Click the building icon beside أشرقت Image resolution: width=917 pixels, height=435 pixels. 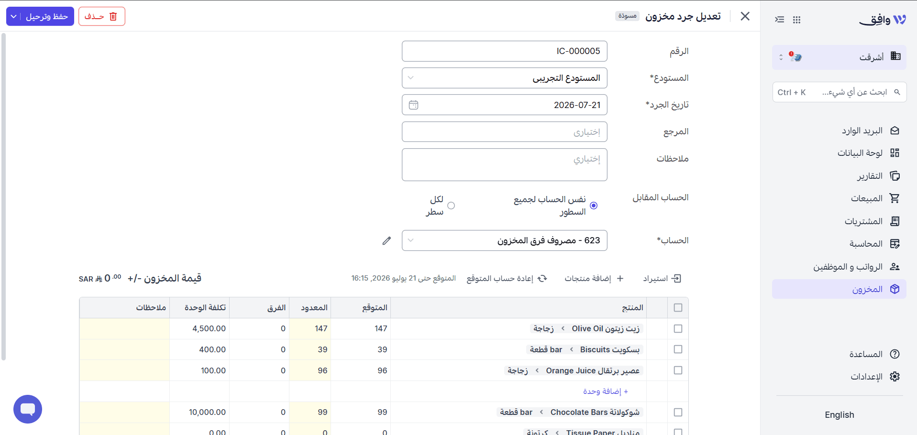[895, 56]
